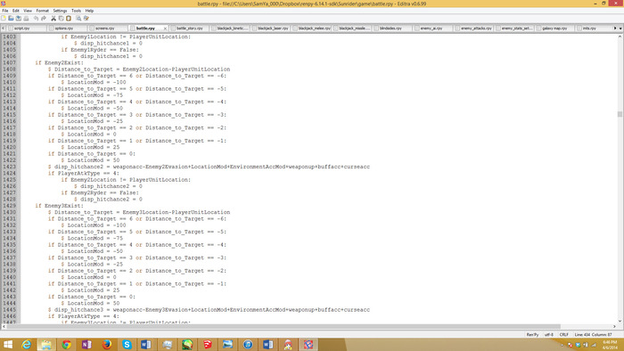This screenshot has width=624, height=351.
Task: Open the Format menu
Action: (x=43, y=11)
